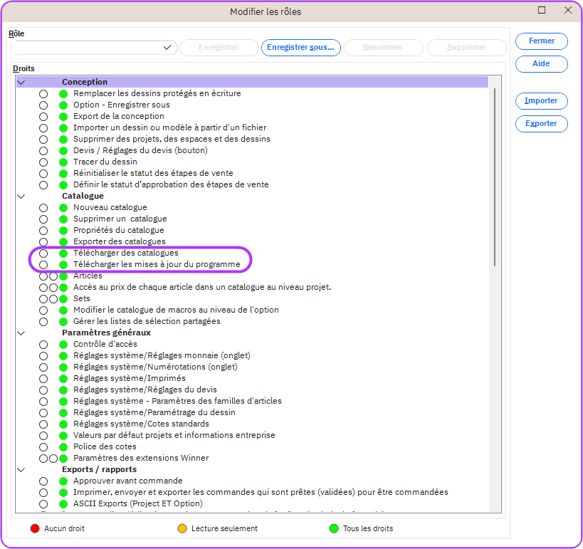
Task: Collapse the Catalogue section chevron
Action: [x=21, y=196]
